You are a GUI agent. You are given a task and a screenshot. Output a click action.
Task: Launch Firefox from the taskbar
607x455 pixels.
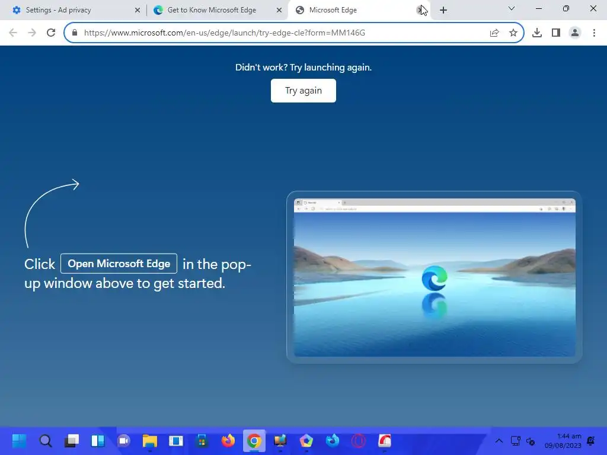[228, 441]
